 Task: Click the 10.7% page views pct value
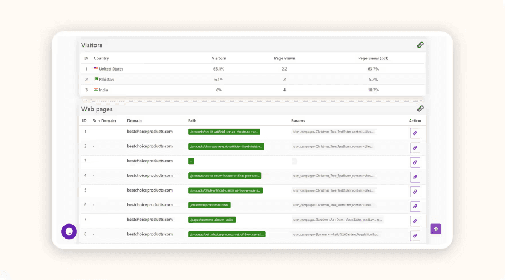coord(373,90)
